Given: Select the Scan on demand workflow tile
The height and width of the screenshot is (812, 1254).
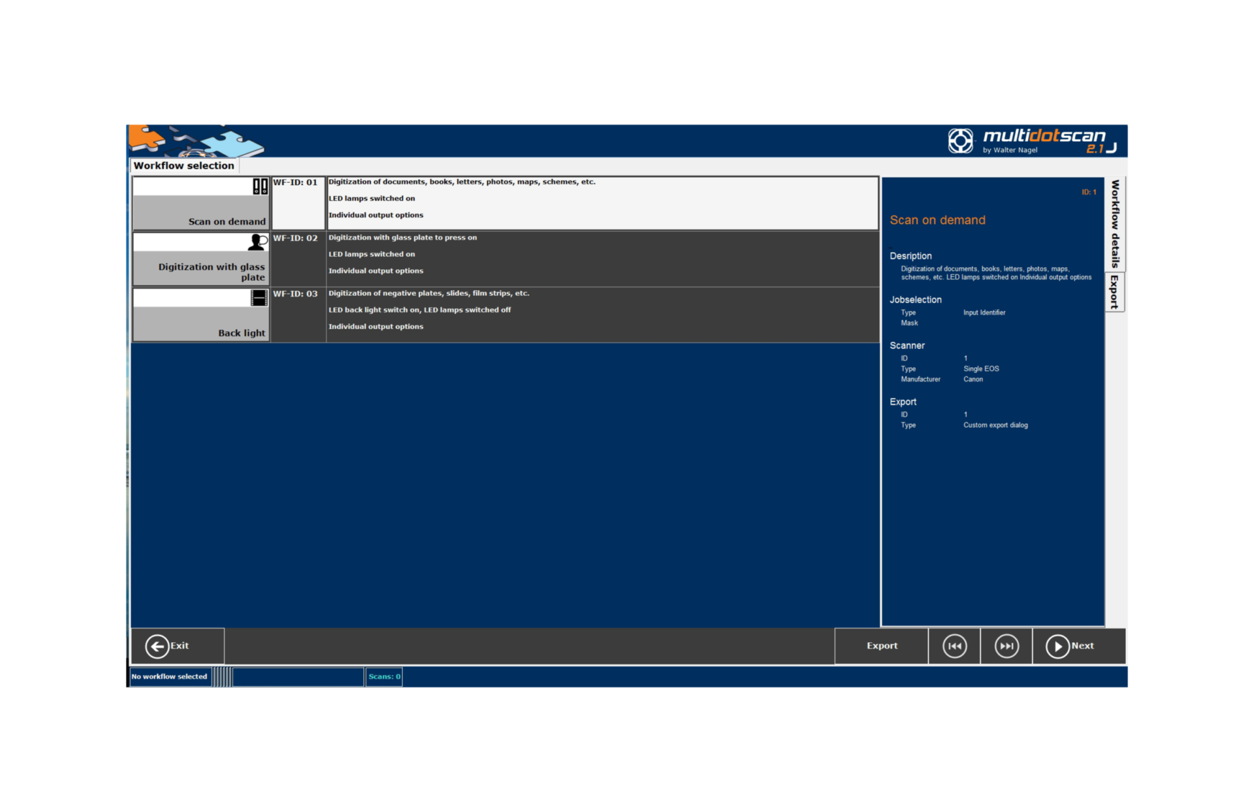Looking at the screenshot, I should (x=201, y=203).
